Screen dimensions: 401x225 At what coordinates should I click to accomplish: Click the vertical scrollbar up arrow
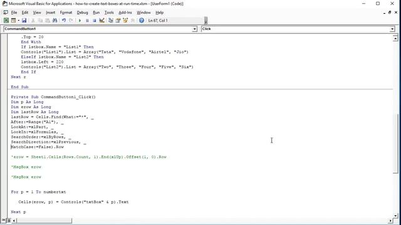point(395,39)
